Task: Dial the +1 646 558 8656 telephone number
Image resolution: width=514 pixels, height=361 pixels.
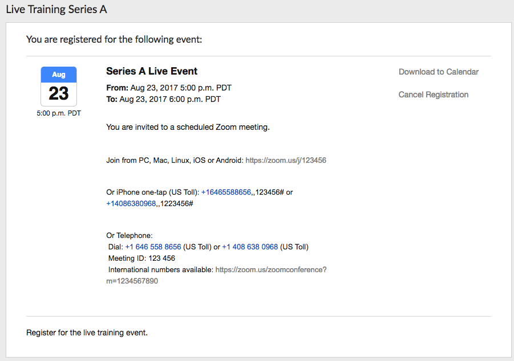Action: click(153, 247)
